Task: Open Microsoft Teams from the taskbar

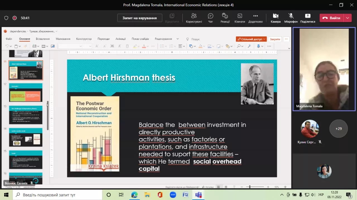Action: (x=198, y=195)
